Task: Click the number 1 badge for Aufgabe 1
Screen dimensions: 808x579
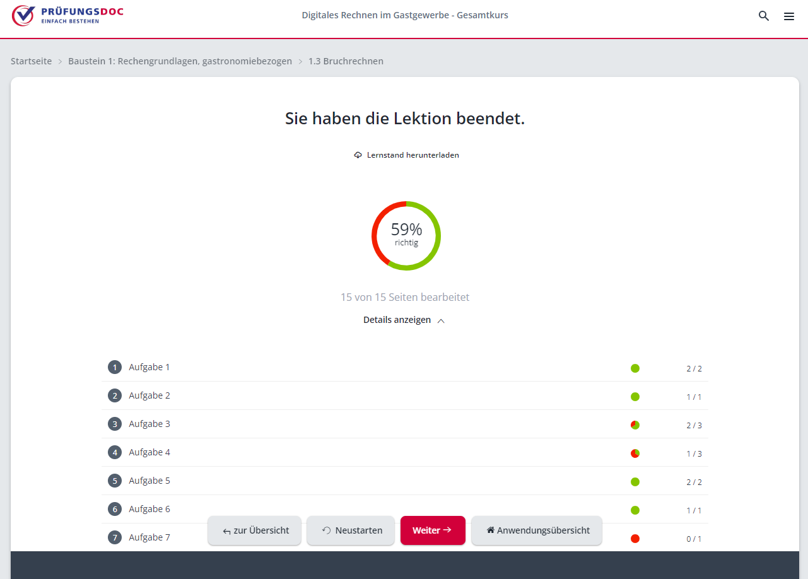Action: pyautogui.click(x=114, y=367)
